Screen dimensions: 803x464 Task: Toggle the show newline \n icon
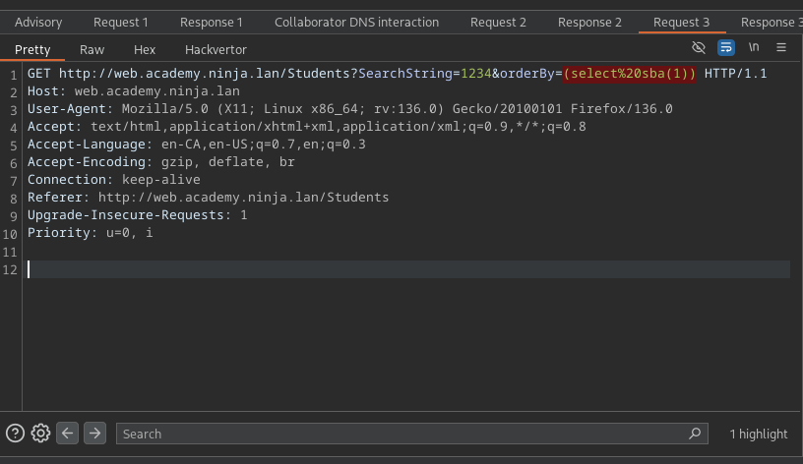tap(754, 47)
